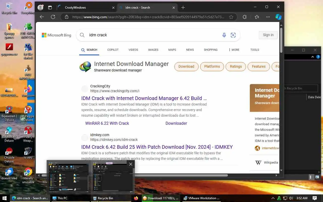Viewport: 323px width, 202px height.
Task: Click the Edge address bar URL
Action: click(x=148, y=17)
